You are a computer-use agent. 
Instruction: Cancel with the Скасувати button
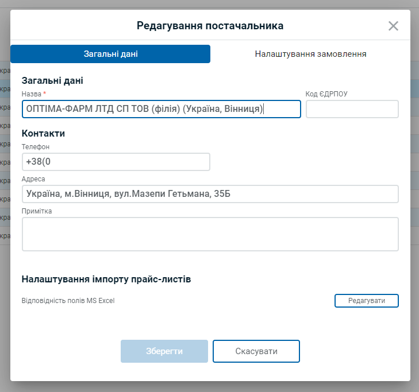256,351
